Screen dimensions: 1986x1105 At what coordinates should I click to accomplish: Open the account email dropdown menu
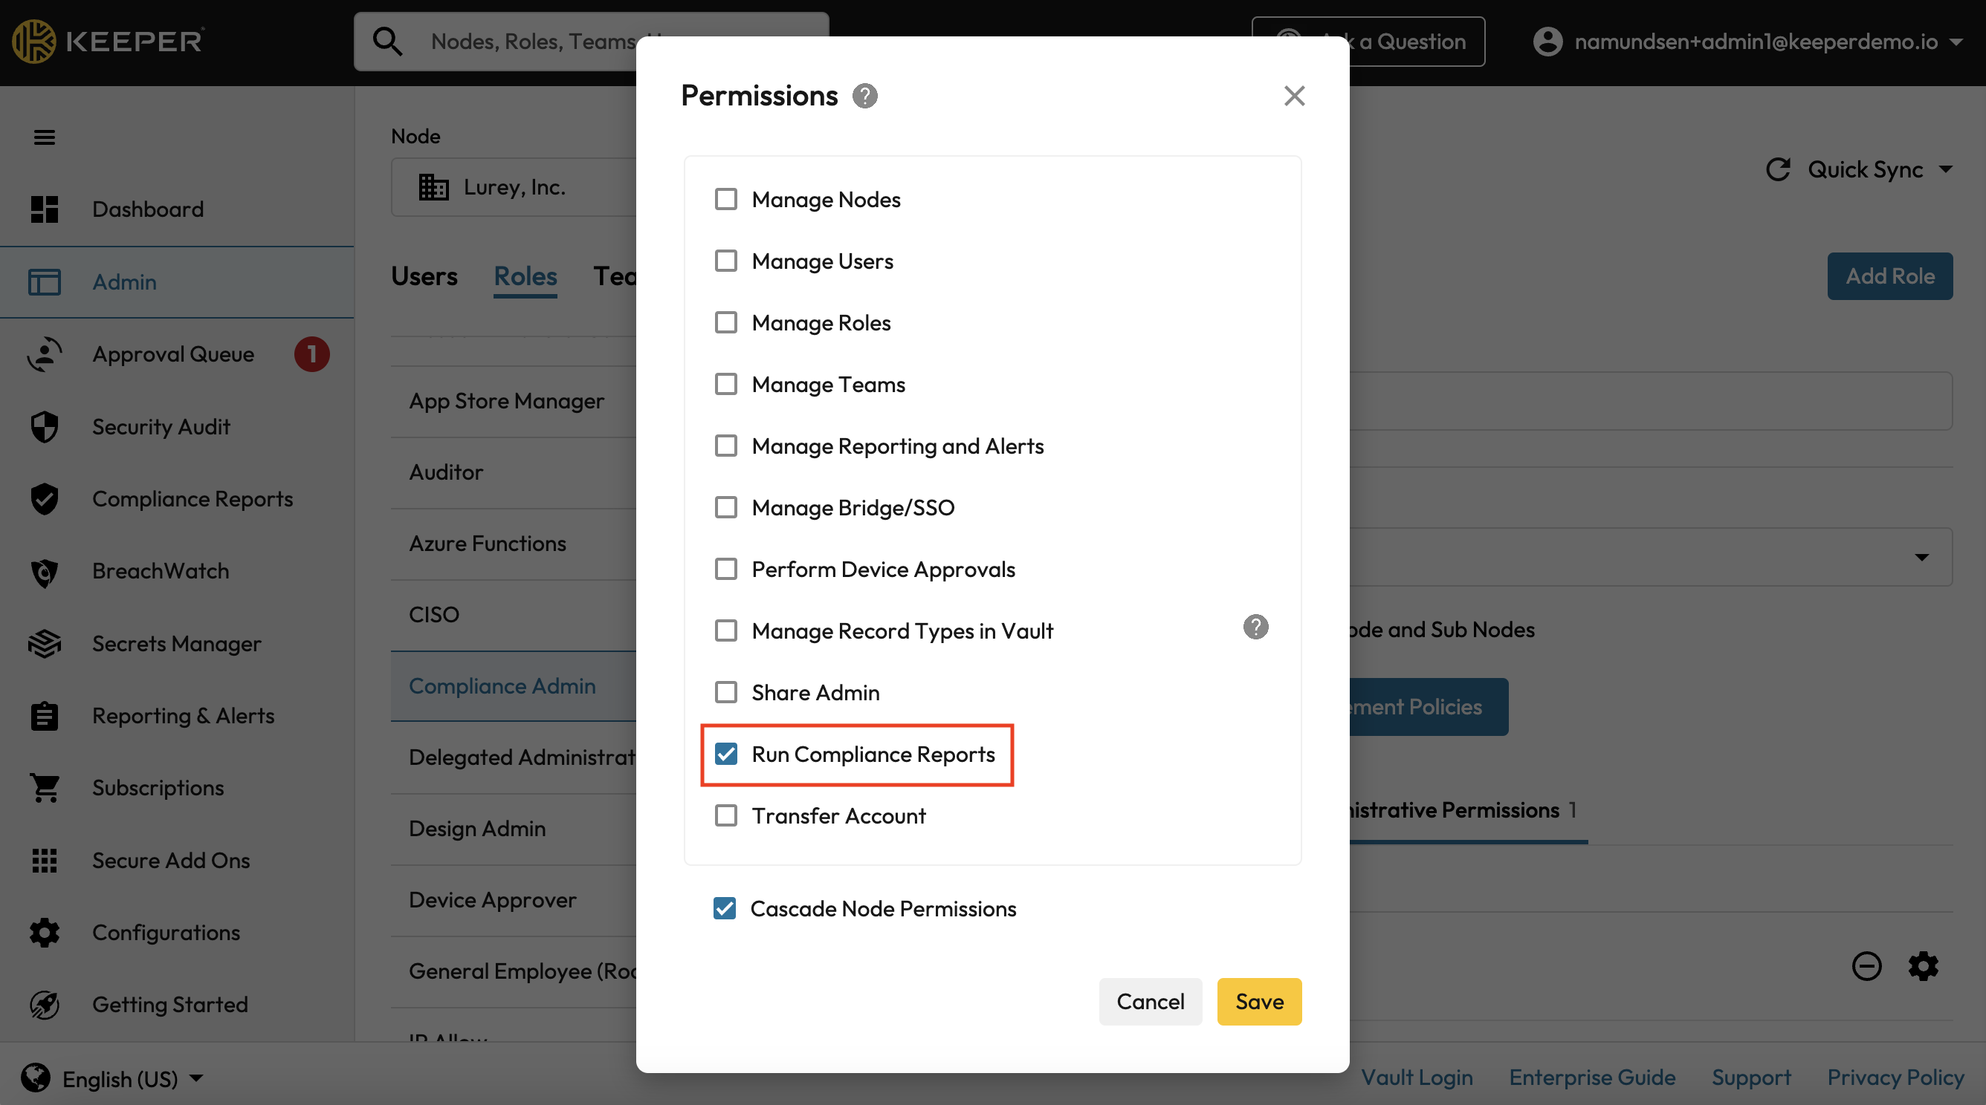1956,42
